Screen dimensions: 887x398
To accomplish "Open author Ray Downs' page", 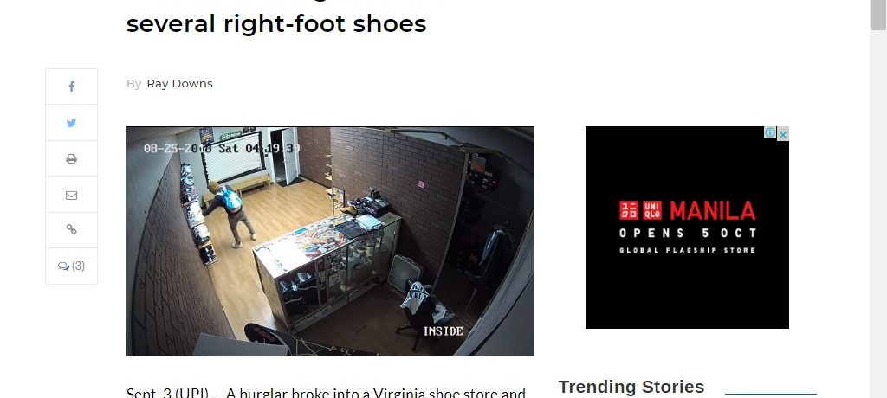I will (x=180, y=84).
